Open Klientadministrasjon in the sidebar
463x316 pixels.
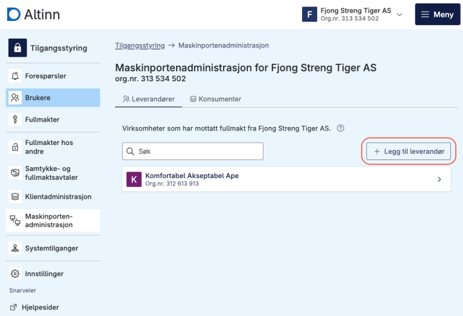point(53,197)
